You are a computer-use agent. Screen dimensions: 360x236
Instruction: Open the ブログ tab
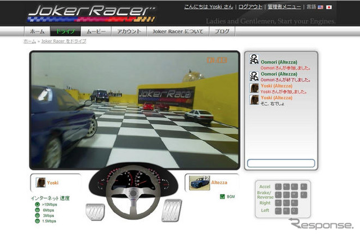(x=222, y=31)
